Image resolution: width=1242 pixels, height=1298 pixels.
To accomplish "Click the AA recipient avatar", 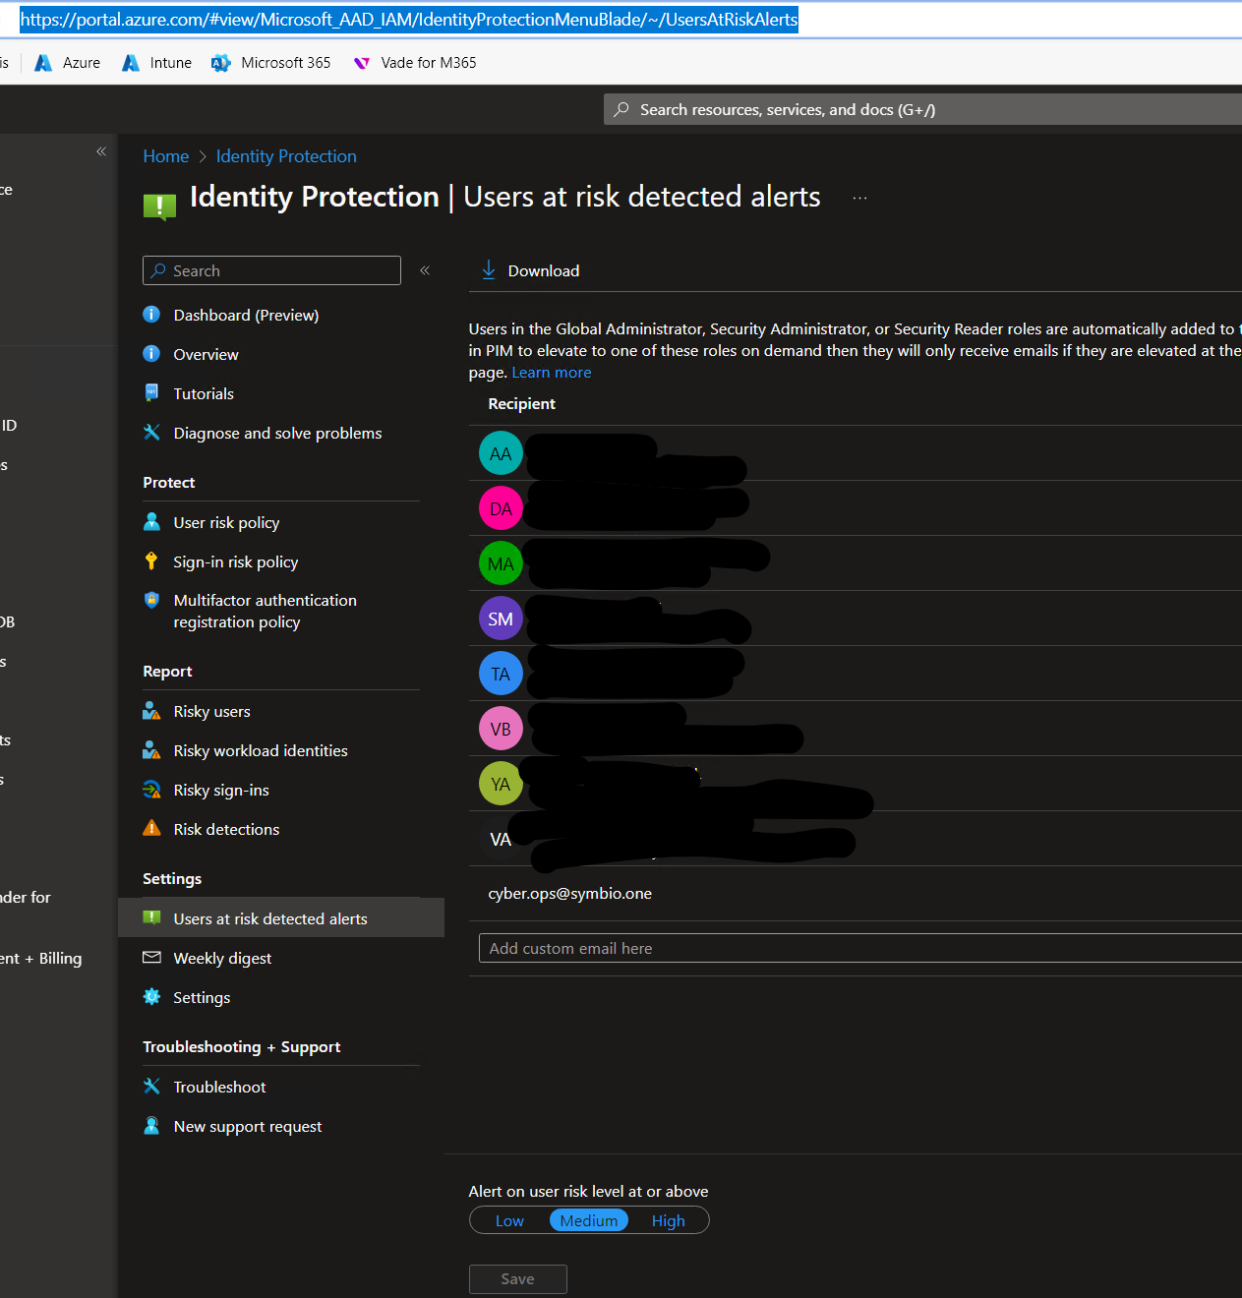I will (x=501, y=453).
